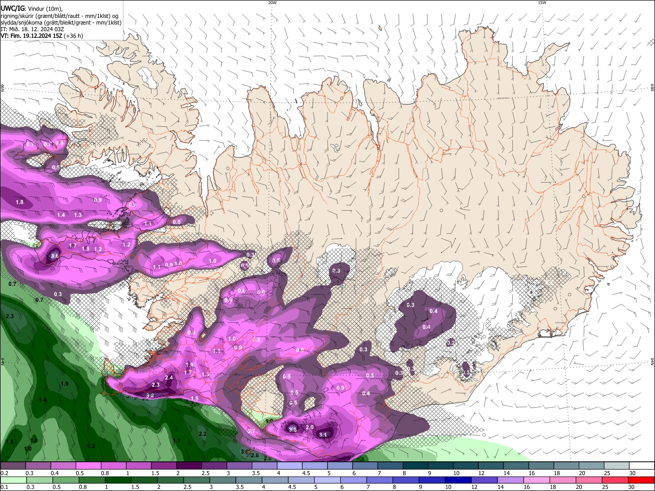Viewport: 655px width, 491px height.
Task: Select lower legend lilac swatch at 14
Action: (x=510, y=480)
